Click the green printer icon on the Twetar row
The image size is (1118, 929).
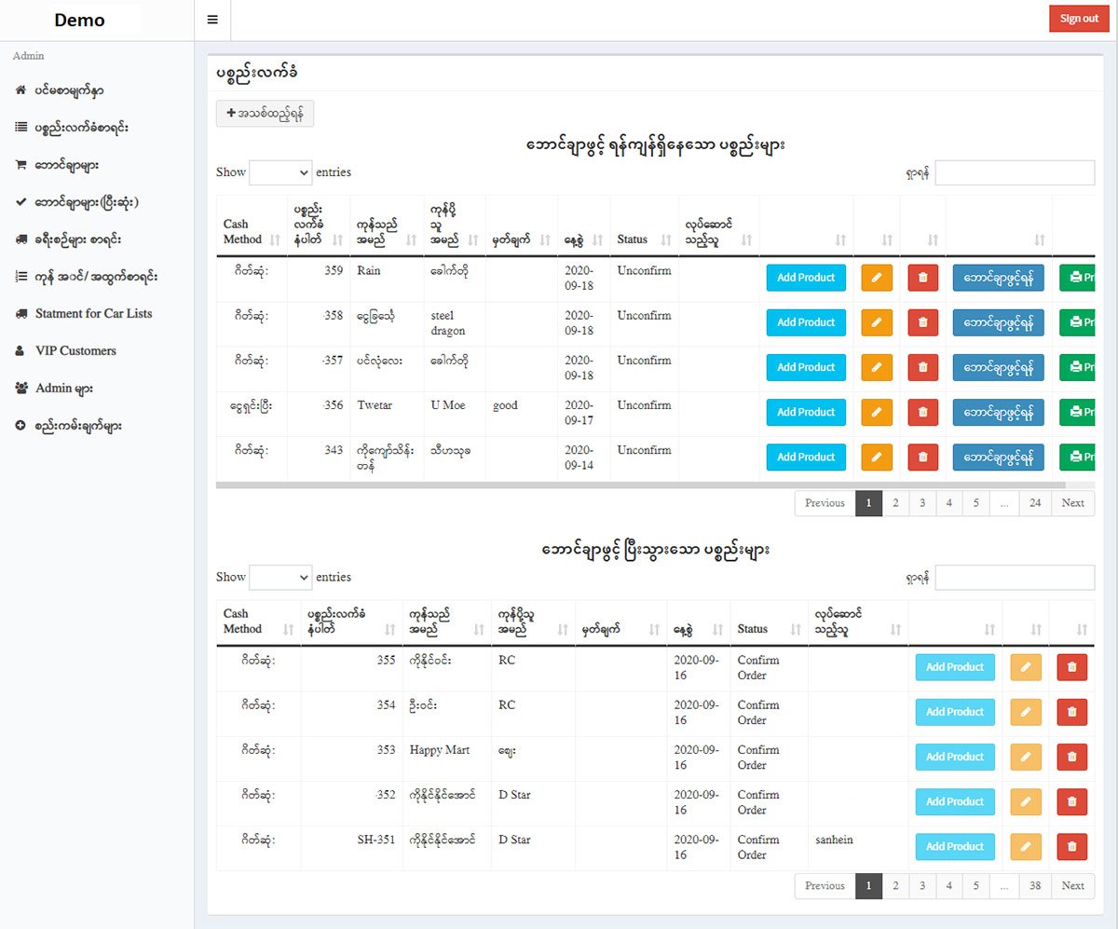click(1078, 412)
